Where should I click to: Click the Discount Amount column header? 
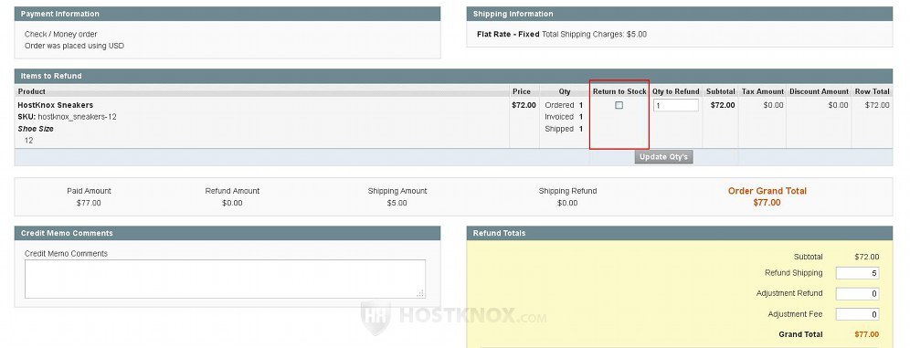pos(819,91)
